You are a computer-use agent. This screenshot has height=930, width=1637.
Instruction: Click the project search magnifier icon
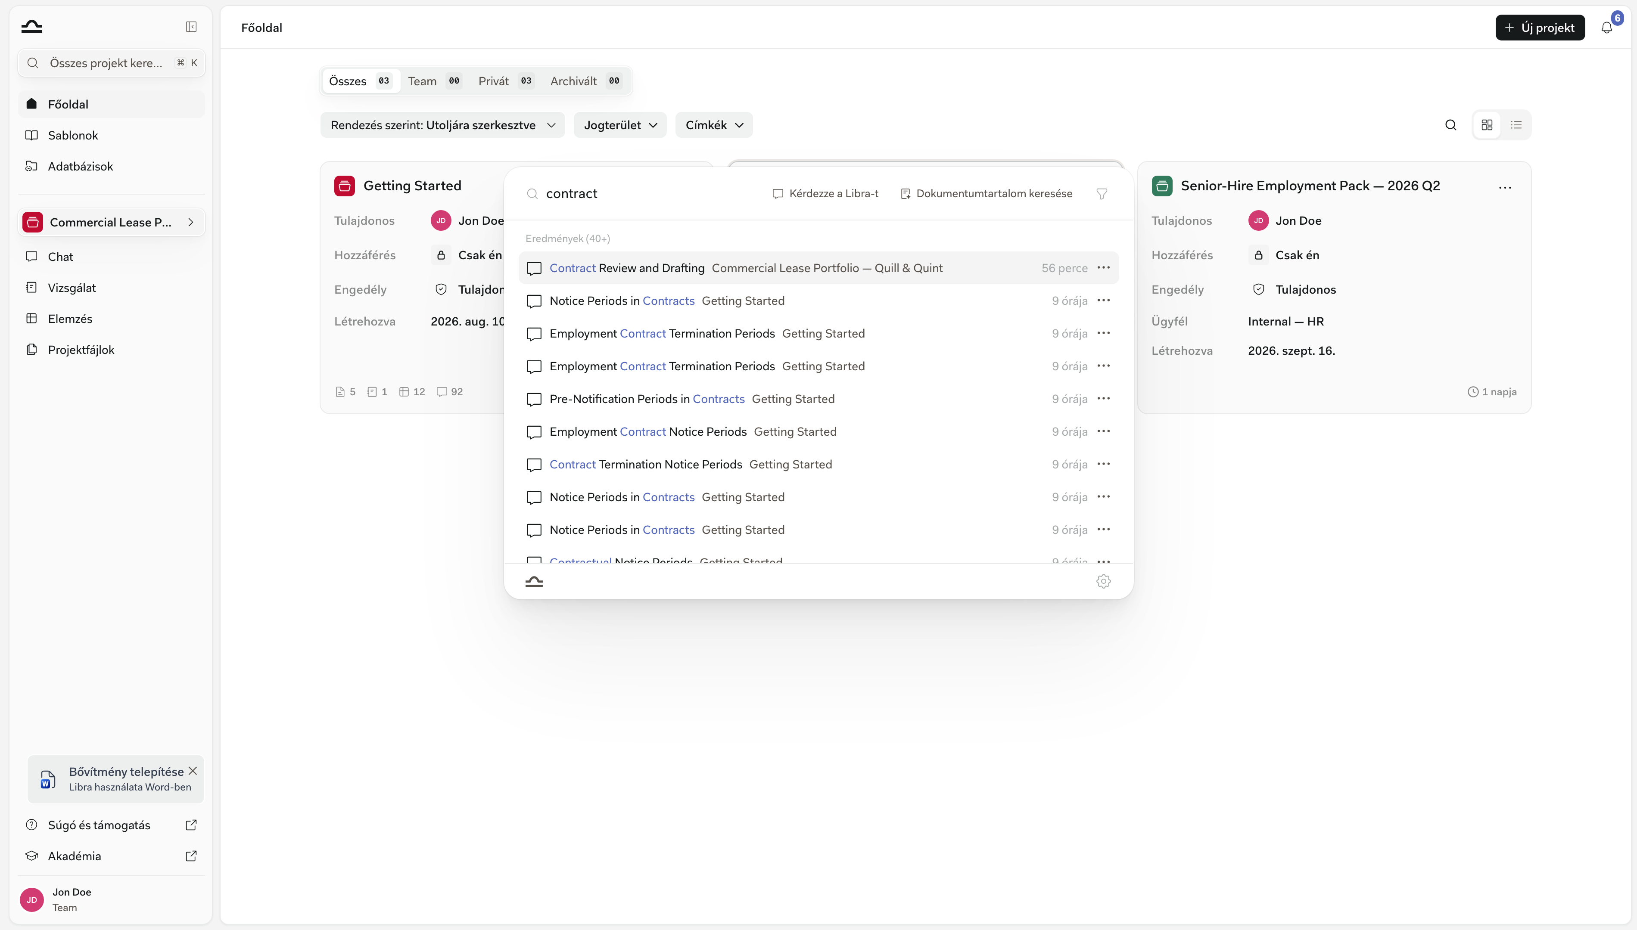point(1450,125)
